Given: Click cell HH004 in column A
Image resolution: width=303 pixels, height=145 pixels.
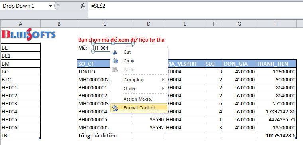Looking at the screenshot, I should pos(20,111).
